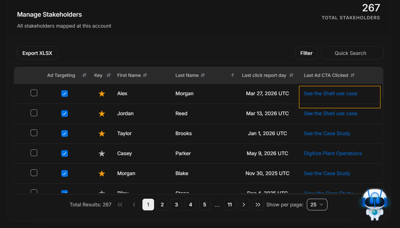This screenshot has height=228, width=400.
Task: Open Taylor Brooks' See the Case Study link
Action: (327, 133)
